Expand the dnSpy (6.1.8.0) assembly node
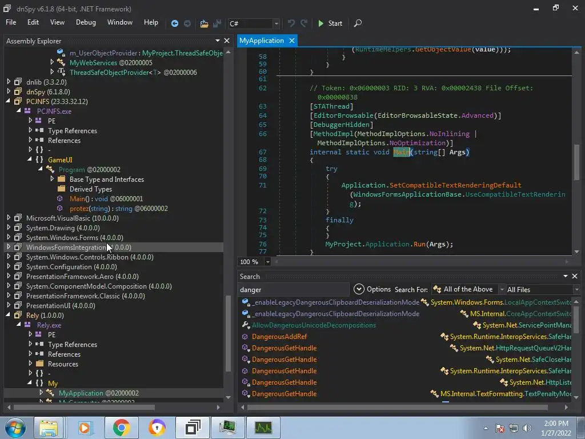 9,91
